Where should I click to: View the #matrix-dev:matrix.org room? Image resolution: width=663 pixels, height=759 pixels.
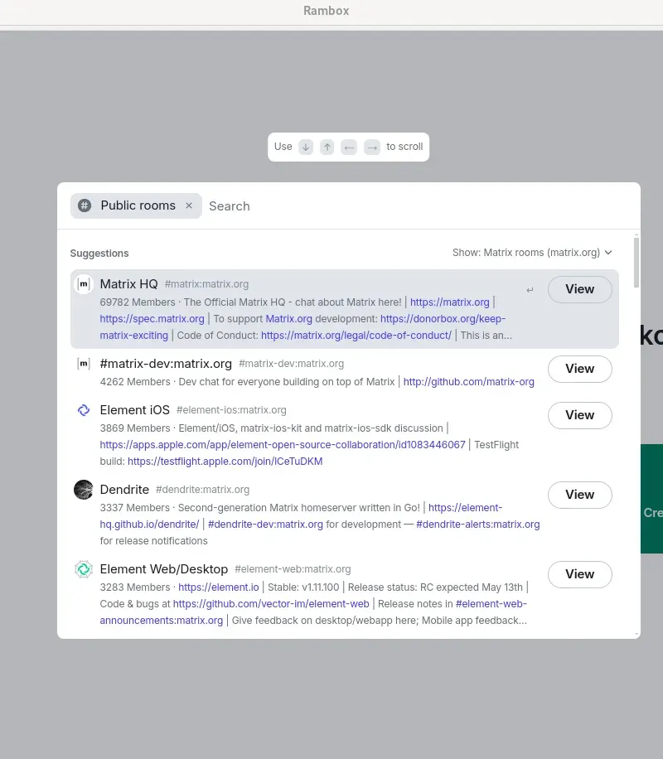click(x=579, y=369)
